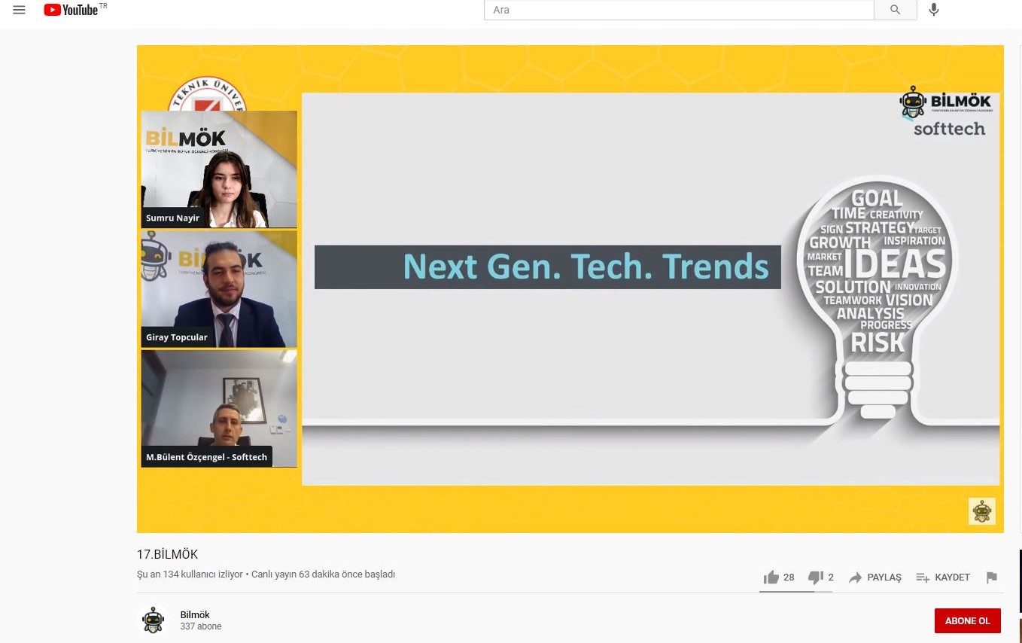Save video using KAYDET button
This screenshot has width=1022, height=643.
(x=943, y=577)
